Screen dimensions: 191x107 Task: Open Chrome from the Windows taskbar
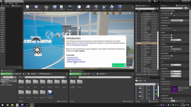click(x=7, y=105)
